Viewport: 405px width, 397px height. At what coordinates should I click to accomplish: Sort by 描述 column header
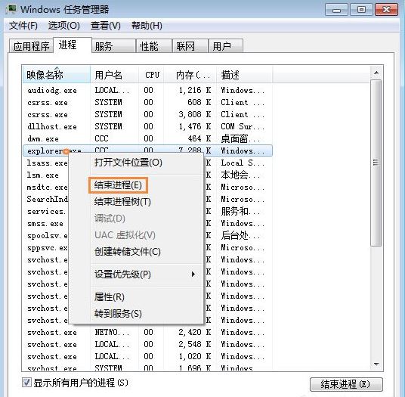coord(244,75)
